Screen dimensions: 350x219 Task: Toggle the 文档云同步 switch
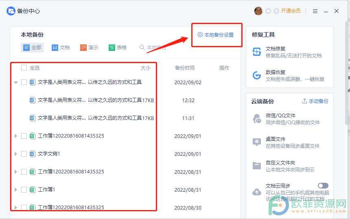pyautogui.click(x=323, y=186)
